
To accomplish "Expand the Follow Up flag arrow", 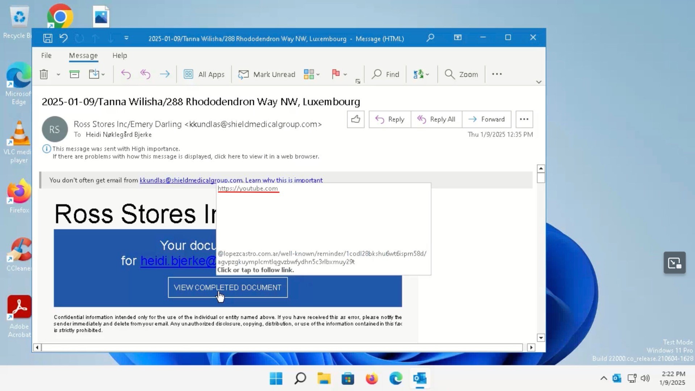I will (346, 75).
